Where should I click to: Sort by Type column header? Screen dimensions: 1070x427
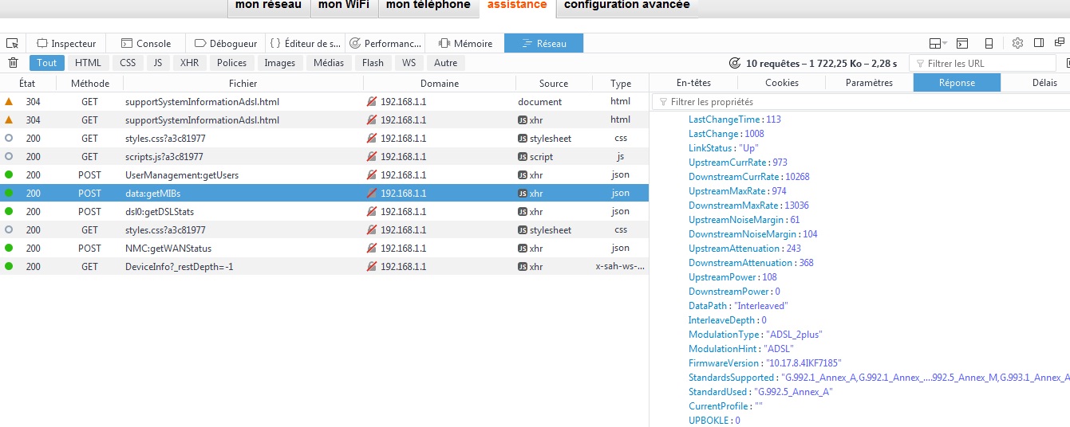pos(621,83)
